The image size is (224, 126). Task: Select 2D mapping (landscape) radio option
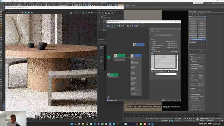point(191,58)
